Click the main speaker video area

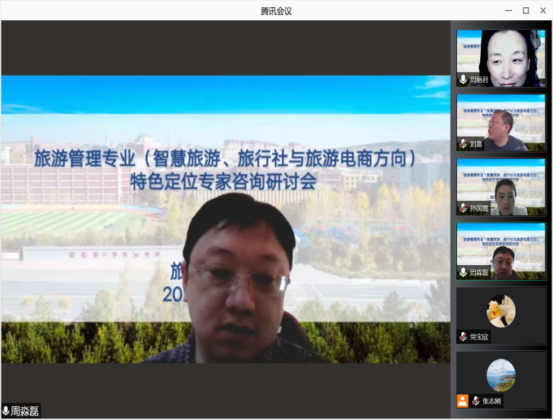tap(225, 216)
